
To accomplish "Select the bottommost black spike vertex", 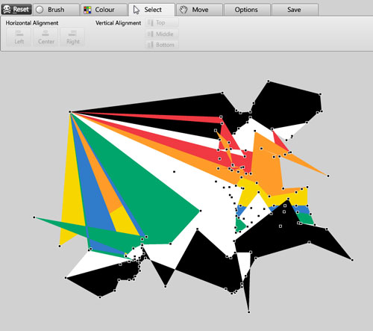I will (x=248, y=312).
